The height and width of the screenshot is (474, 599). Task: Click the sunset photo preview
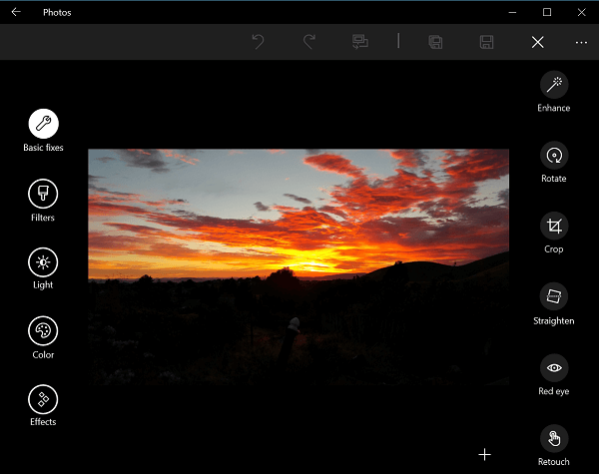tap(299, 267)
